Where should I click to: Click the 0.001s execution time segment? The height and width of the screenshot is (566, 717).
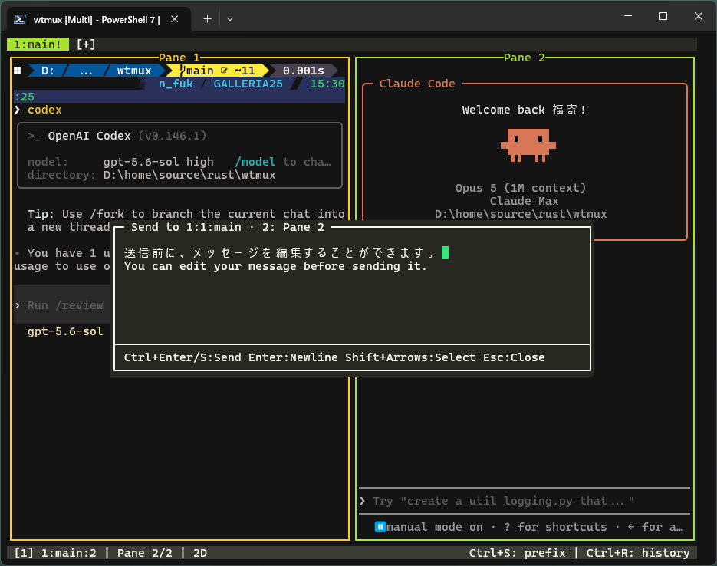[x=303, y=71]
